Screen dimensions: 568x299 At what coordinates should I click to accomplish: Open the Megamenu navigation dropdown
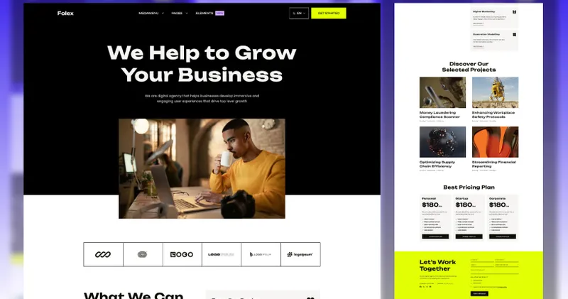pyautogui.click(x=151, y=13)
